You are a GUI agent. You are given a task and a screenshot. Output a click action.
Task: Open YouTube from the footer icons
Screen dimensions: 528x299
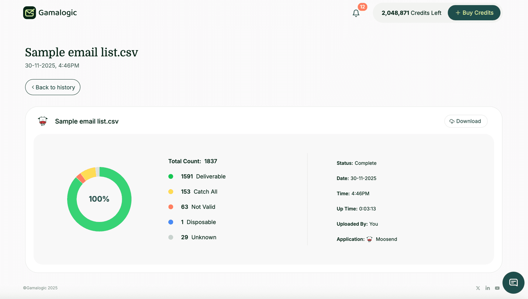click(x=497, y=288)
